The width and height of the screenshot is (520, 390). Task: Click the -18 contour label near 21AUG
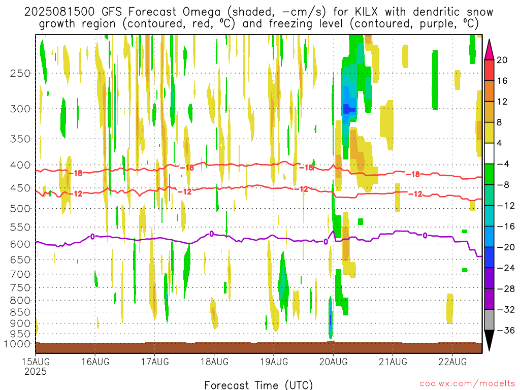413,175
